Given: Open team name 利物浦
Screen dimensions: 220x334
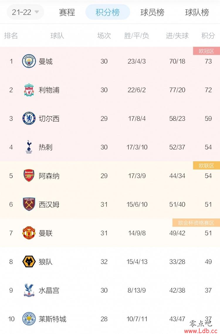Looking at the screenshot, I should pos(49,90).
